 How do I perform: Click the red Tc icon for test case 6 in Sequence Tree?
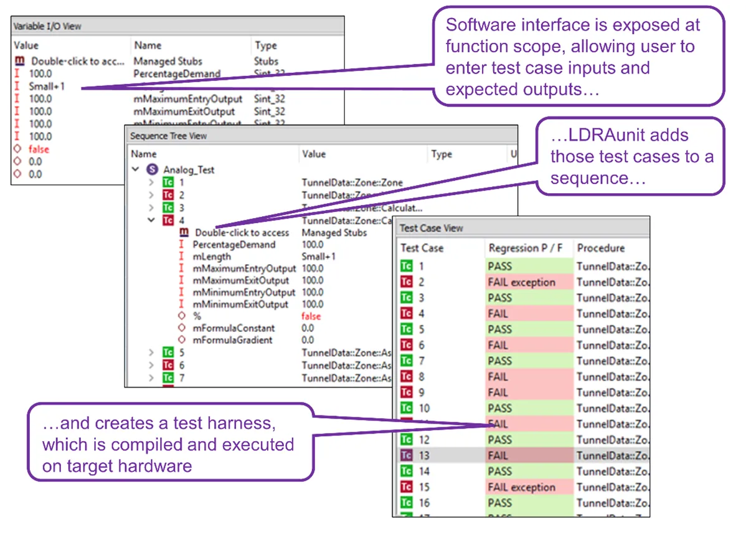pos(168,365)
